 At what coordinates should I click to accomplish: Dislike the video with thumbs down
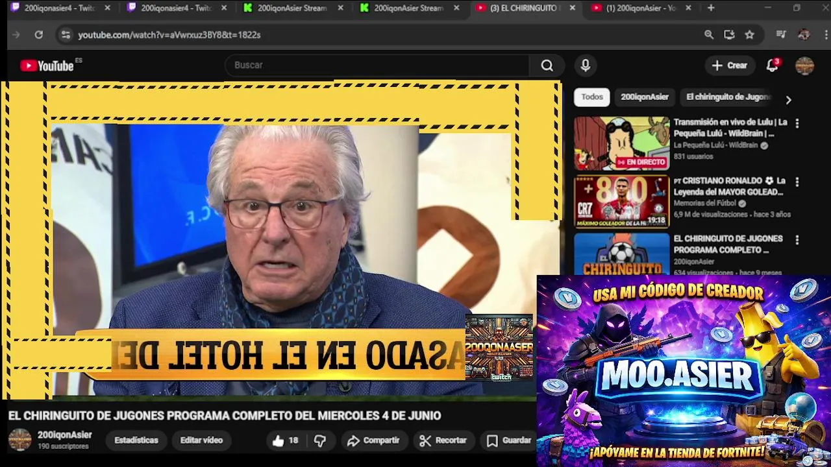pyautogui.click(x=320, y=440)
